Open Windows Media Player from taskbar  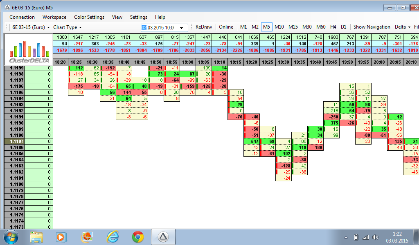[x=61, y=237]
